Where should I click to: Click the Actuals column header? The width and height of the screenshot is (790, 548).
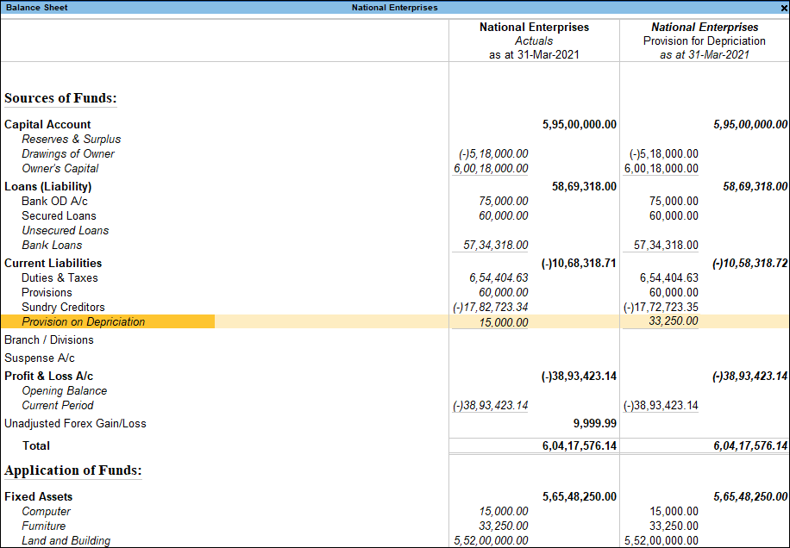point(534,40)
